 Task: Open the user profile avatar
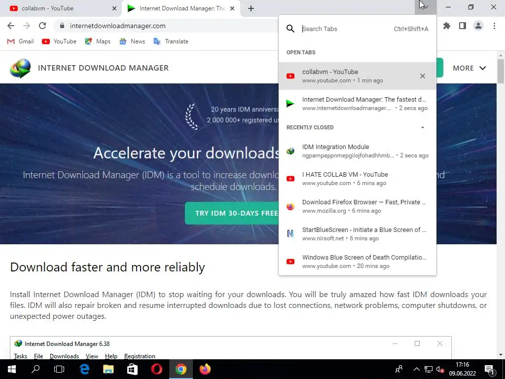(x=478, y=26)
